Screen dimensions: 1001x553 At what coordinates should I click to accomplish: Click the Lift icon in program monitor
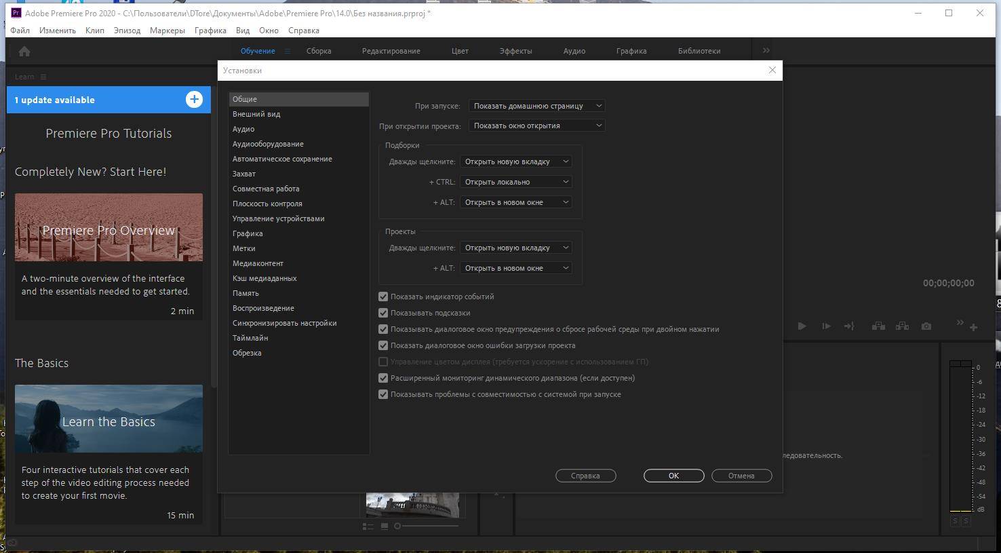click(878, 326)
